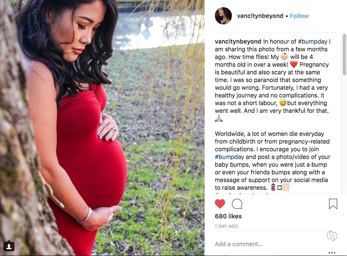This screenshot has height=256, width=347.
Task: Click the bold vancitynbeyond caption username
Action: [238, 41]
